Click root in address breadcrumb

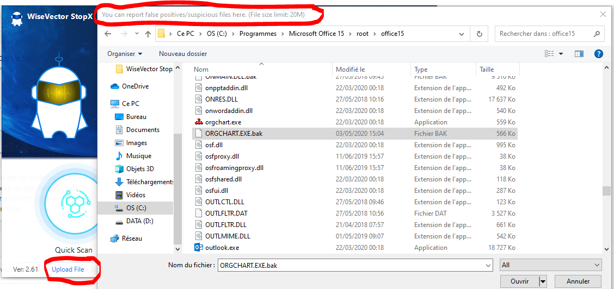click(362, 34)
